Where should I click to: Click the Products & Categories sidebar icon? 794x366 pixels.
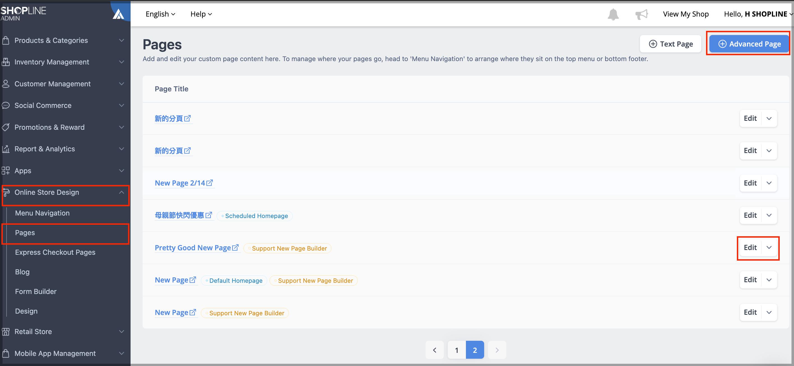pyautogui.click(x=7, y=40)
